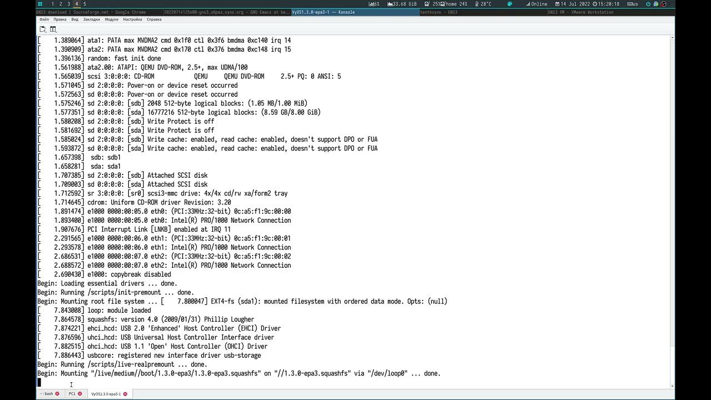The width and height of the screenshot is (711, 400).
Task: Click the scrollbar down arrow
Action: click(x=673, y=386)
